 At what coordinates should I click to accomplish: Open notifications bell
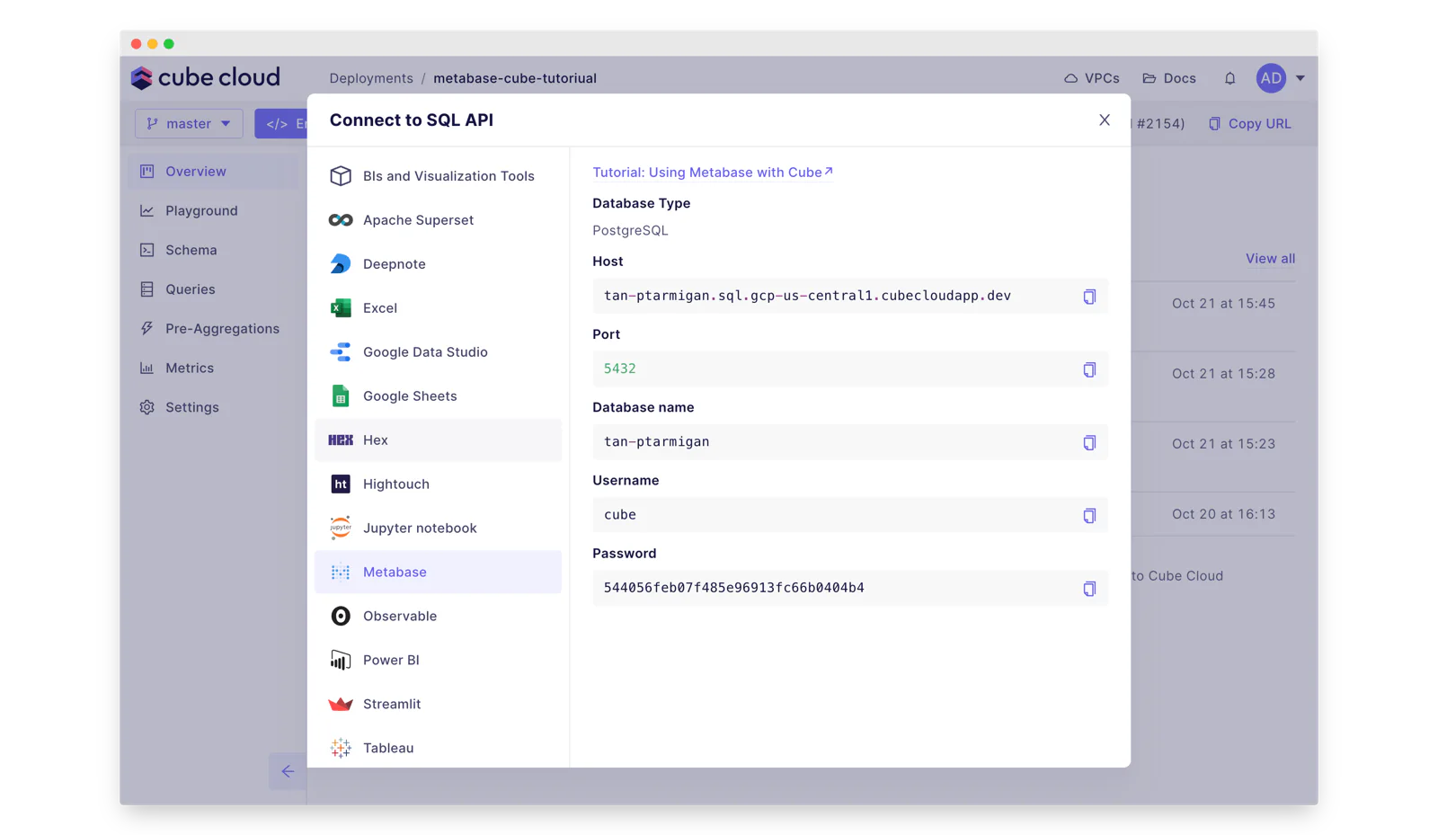click(1229, 78)
